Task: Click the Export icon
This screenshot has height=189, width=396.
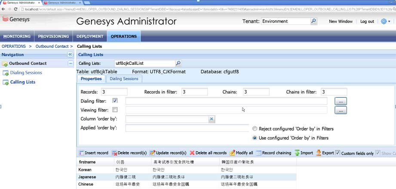Action: coord(319,152)
